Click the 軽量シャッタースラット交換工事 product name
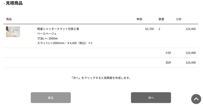The height and width of the screenshot is (105, 203). 58,29
